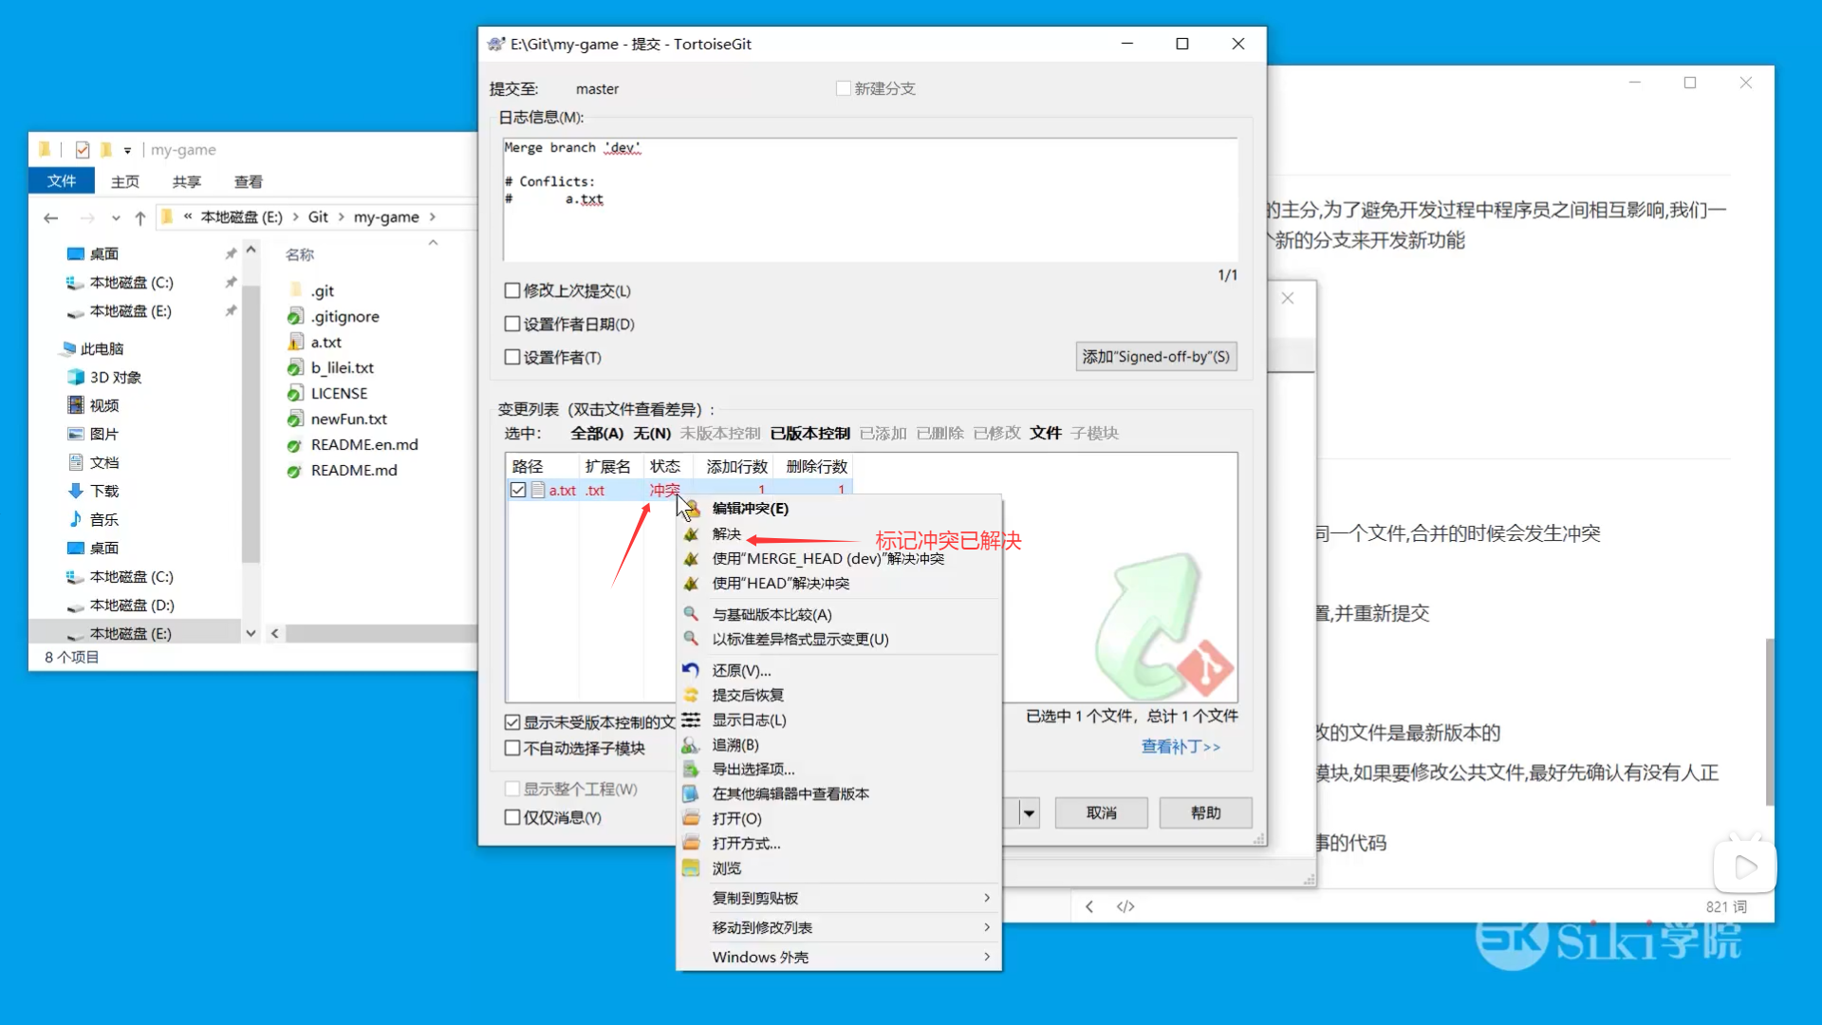Click the Revert undo arrow icon
The width and height of the screenshot is (1822, 1025).
pyautogui.click(x=691, y=670)
